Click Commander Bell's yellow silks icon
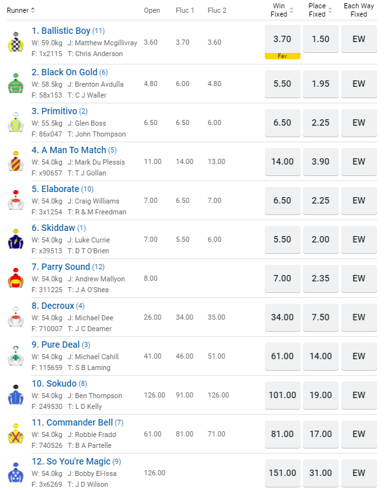Screen dimensions: 386x490 pyautogui.click(x=15, y=433)
